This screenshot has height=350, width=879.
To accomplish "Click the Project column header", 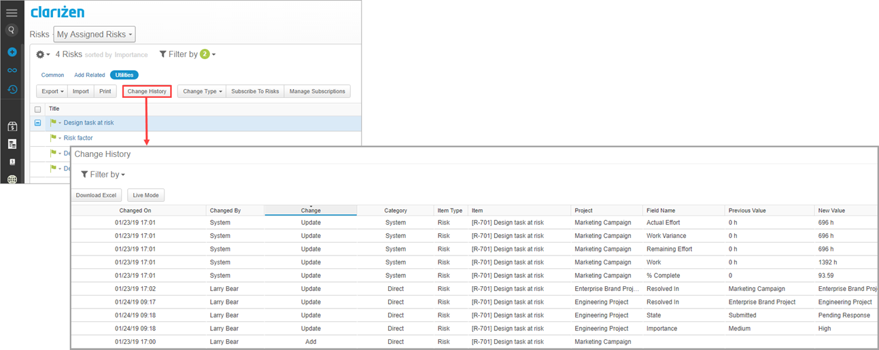I will 607,211.
